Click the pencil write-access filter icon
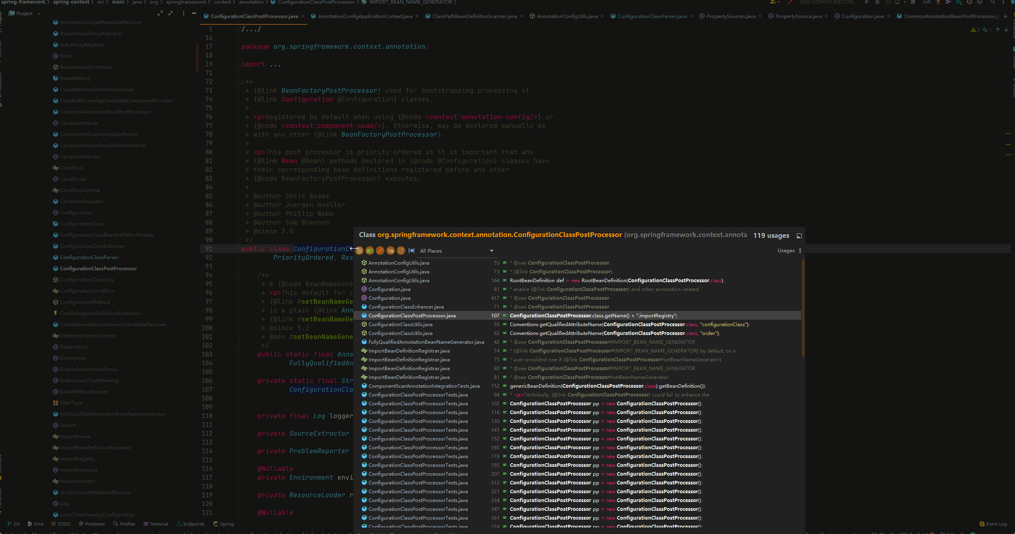Image resolution: width=1015 pixels, height=534 pixels. 380,251
